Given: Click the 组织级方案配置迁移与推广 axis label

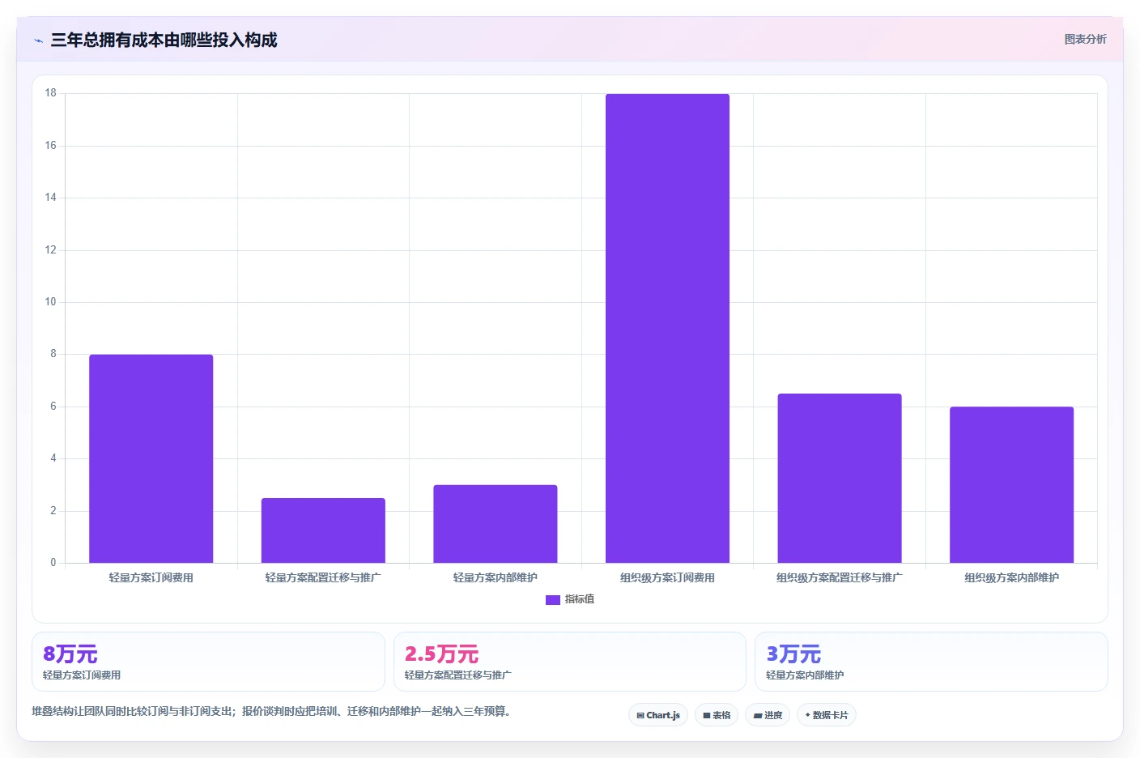Looking at the screenshot, I should pyautogui.click(x=840, y=577).
